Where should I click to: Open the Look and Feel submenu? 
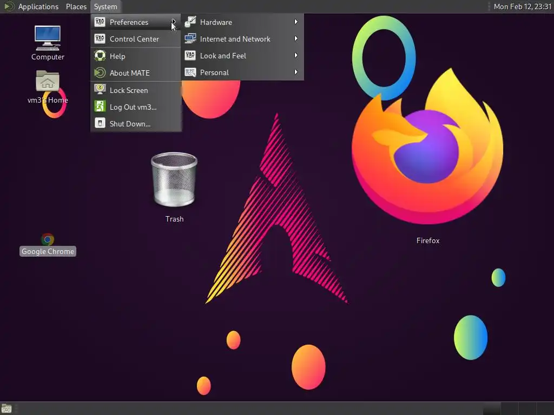[242, 56]
